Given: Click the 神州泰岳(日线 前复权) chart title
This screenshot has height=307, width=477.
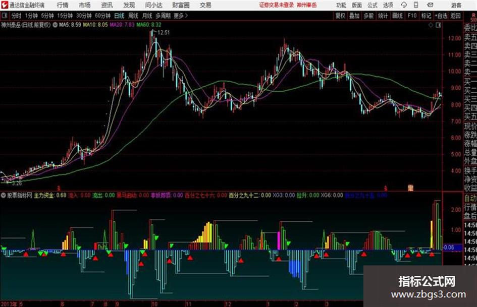Looking at the screenshot, I should pyautogui.click(x=26, y=25).
